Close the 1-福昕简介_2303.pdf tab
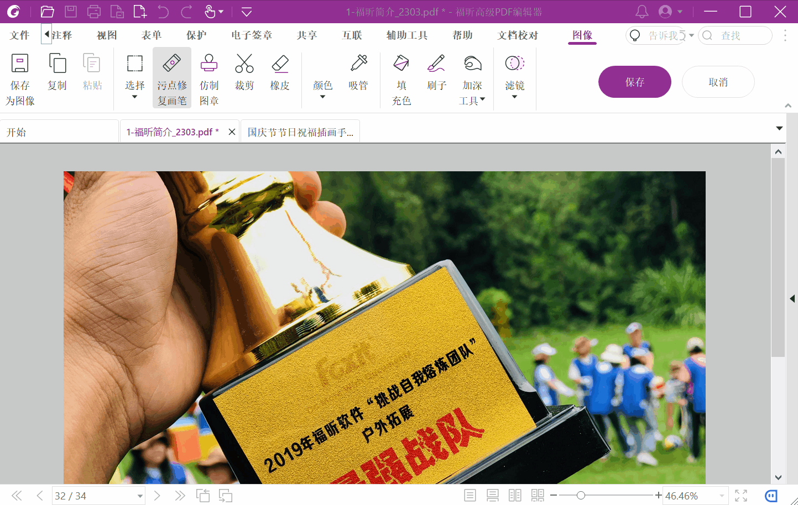 232,132
